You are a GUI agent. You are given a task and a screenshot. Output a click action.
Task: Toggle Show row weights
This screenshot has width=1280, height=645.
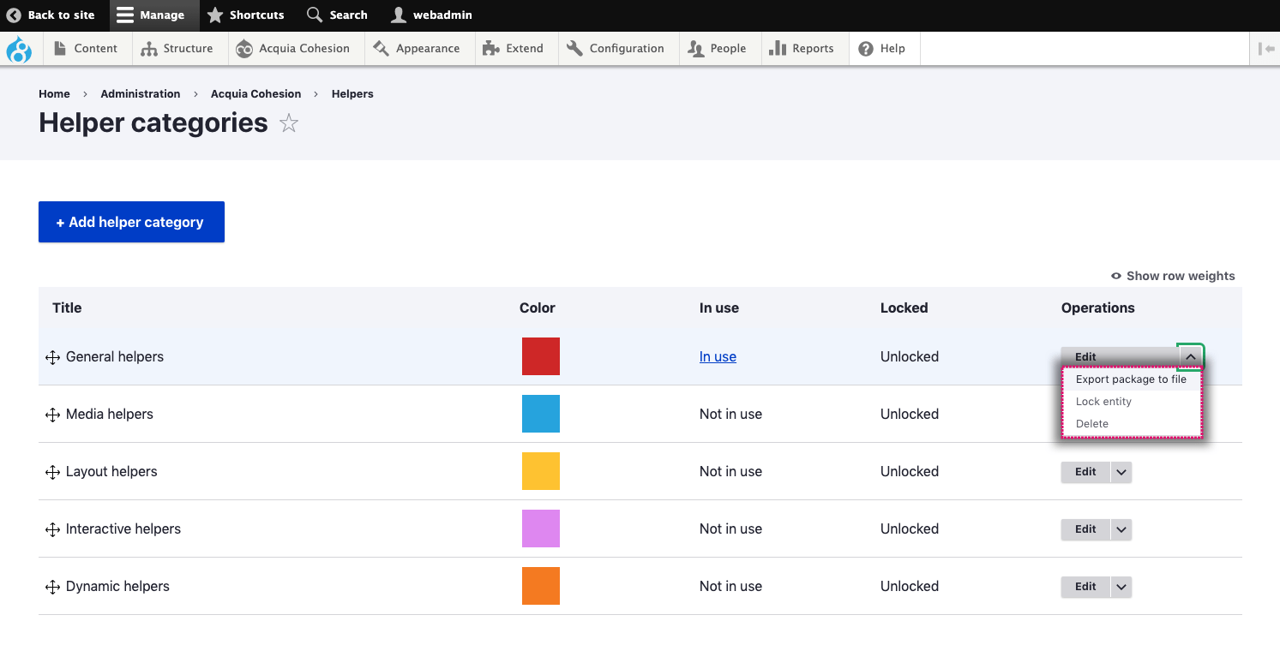tap(1173, 276)
